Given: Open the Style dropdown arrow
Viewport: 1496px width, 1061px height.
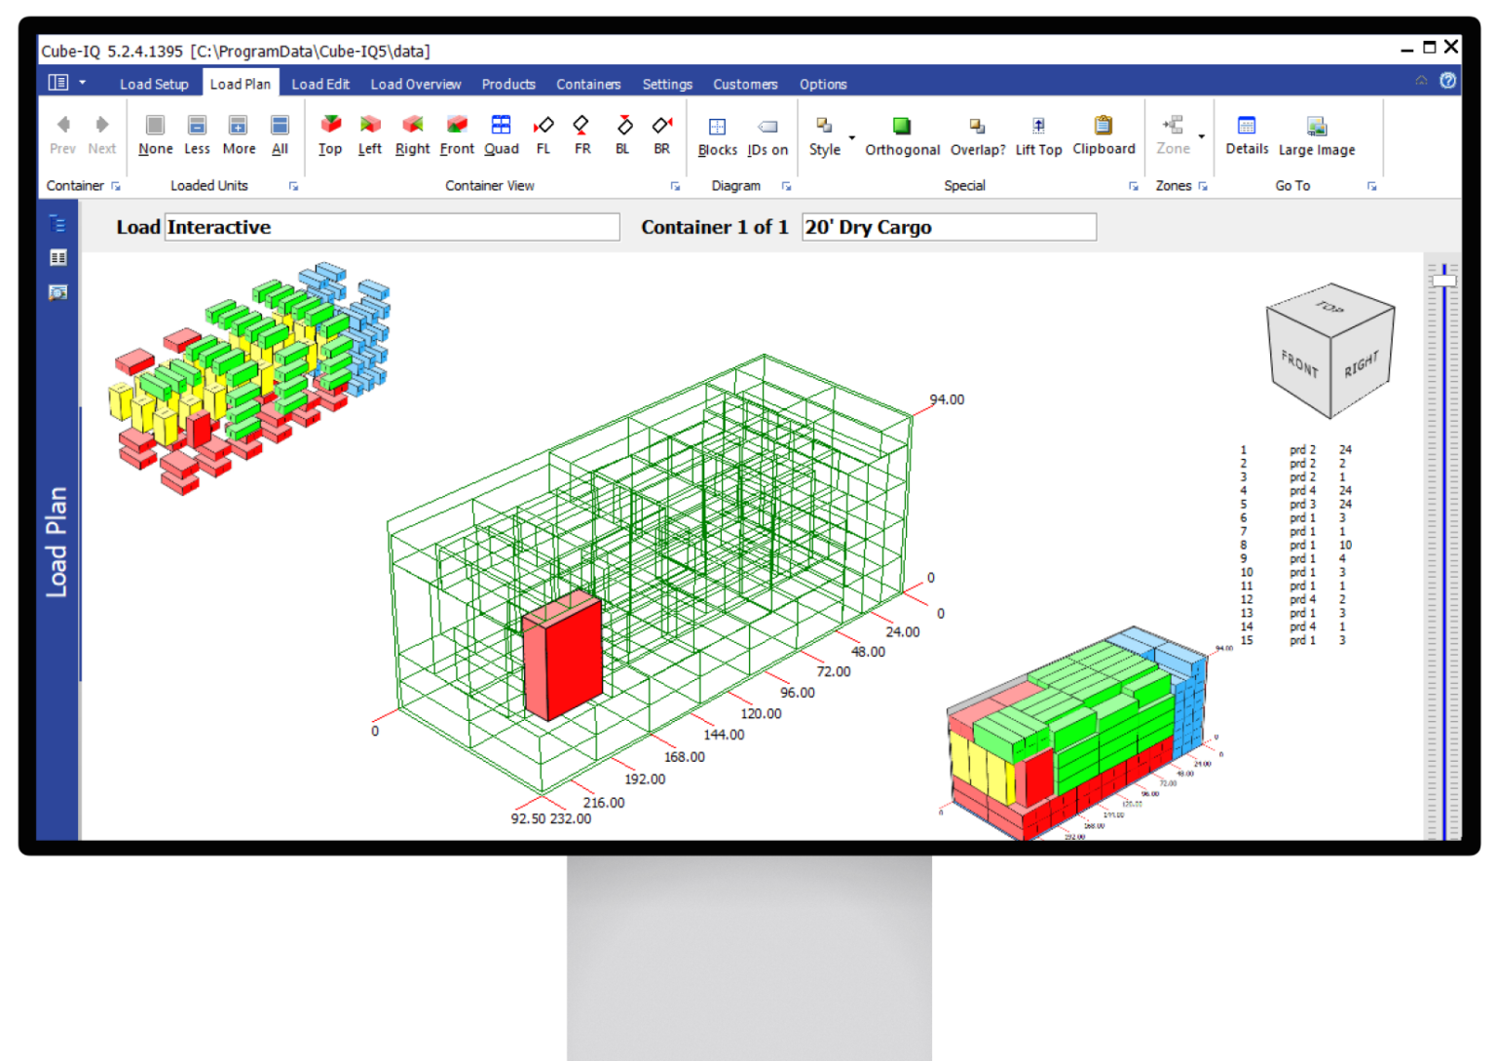Looking at the screenshot, I should (852, 137).
